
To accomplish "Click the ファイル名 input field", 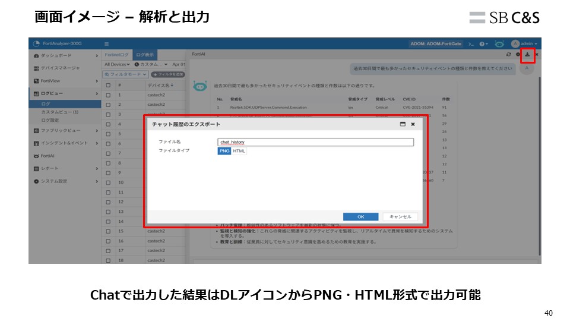I will [x=315, y=142].
